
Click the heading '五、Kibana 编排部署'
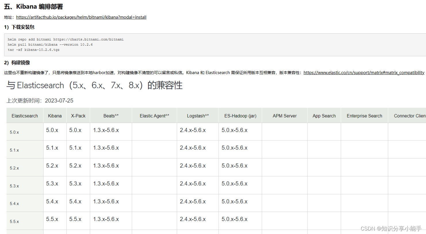coord(33,7)
